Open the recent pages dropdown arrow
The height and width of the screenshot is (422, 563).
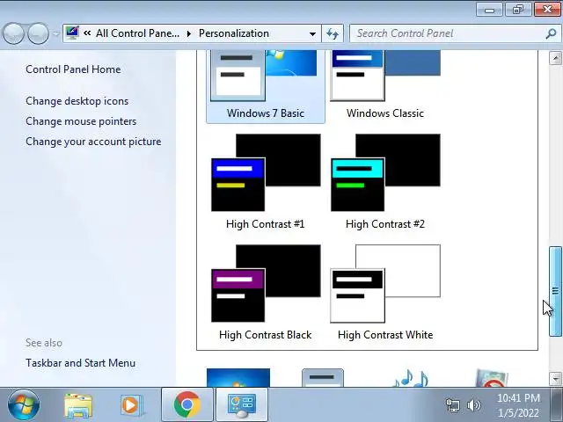pos(56,33)
